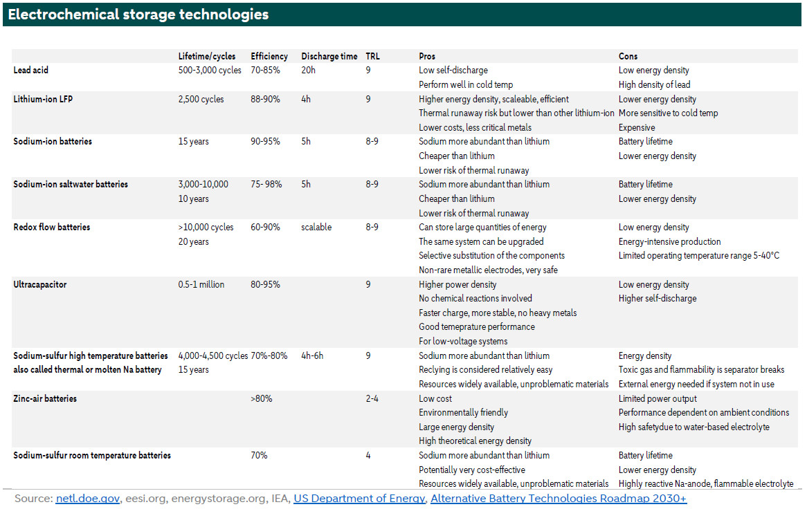Click the 'Cons' column header

628,56
